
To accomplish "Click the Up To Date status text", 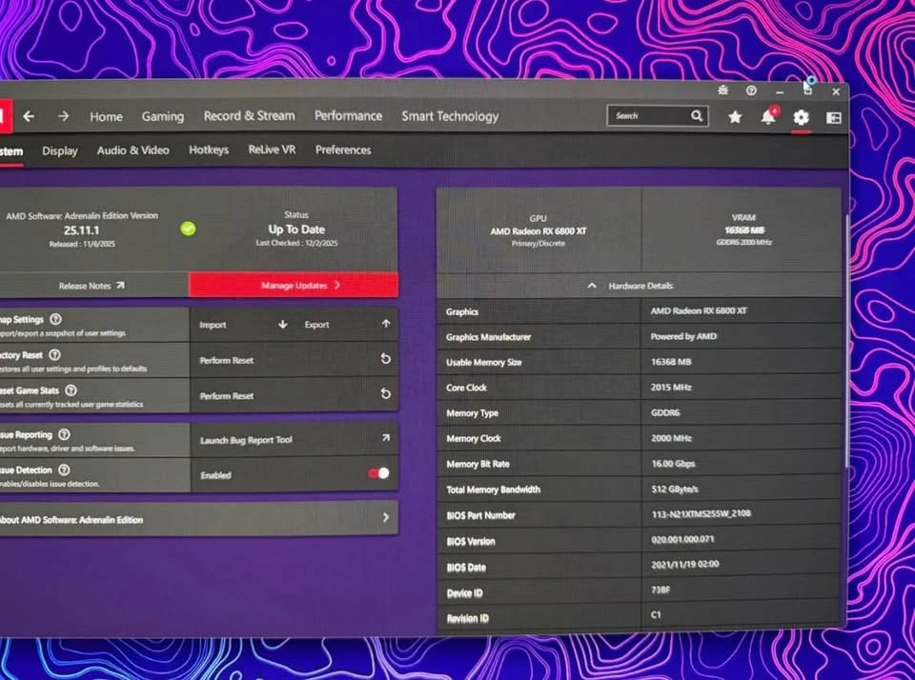I will coord(296,230).
